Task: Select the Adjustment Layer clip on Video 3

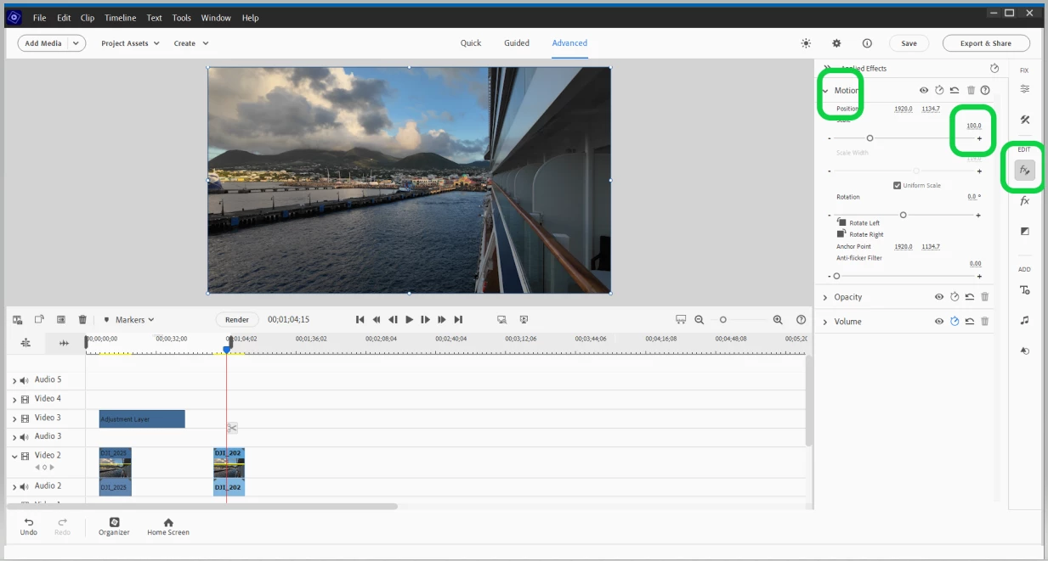Action: click(142, 419)
